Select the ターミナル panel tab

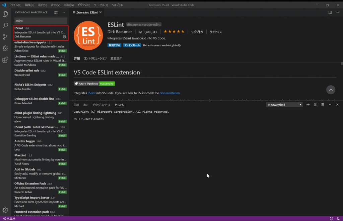pos(120,105)
